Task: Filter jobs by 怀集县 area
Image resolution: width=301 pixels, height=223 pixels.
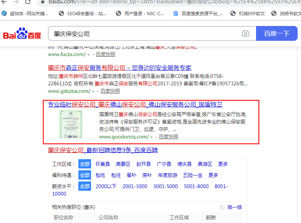Action: 103,164
